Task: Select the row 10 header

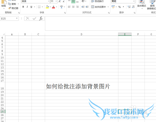Action: pyautogui.click(x=2, y=57)
